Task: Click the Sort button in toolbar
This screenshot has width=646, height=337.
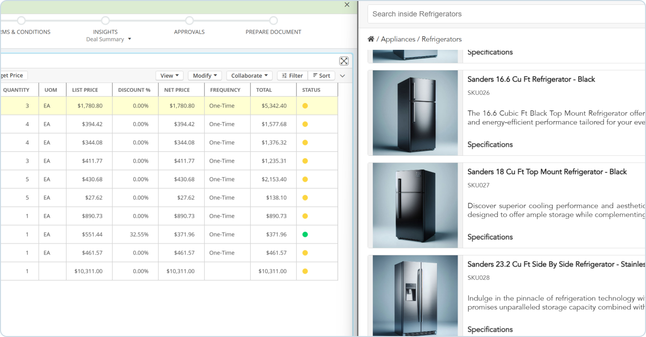Action: (321, 76)
